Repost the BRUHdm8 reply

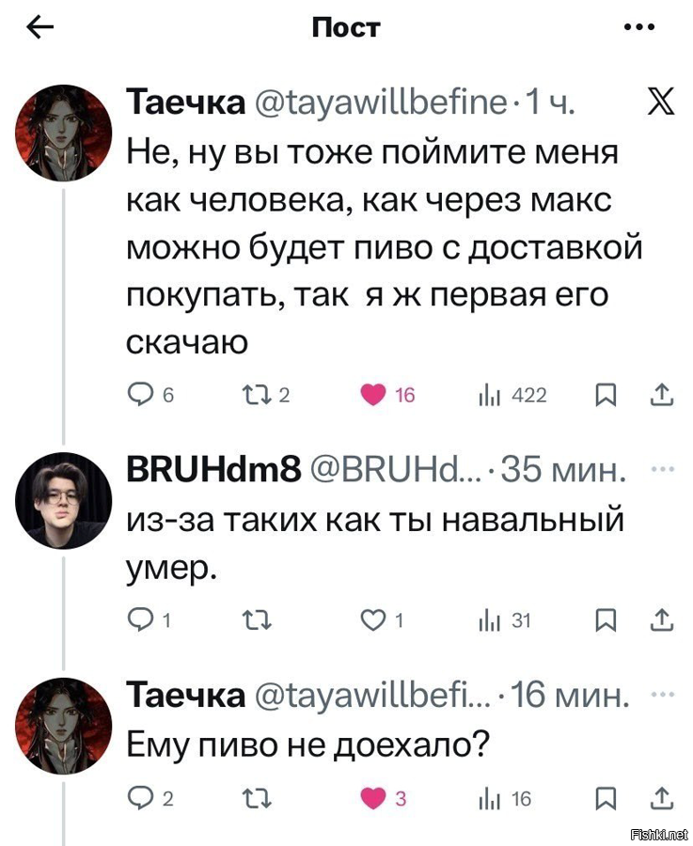click(x=256, y=619)
